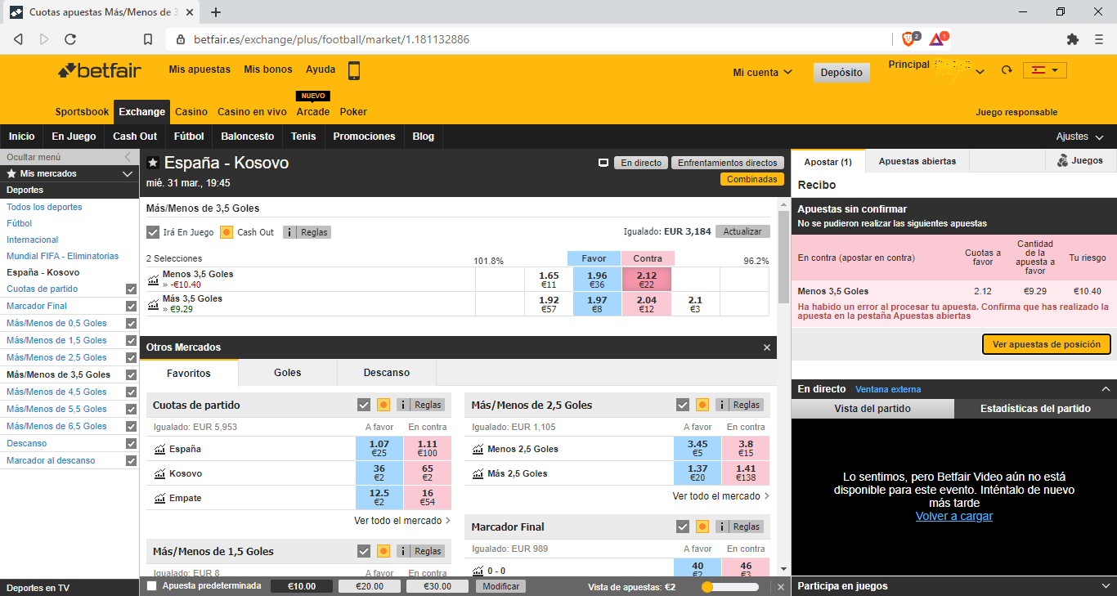Select the €20.00 default stake field

[x=370, y=586]
